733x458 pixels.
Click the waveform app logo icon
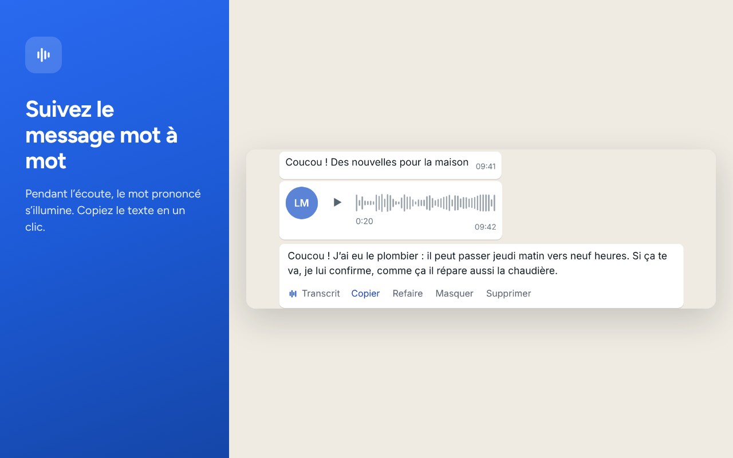(x=44, y=55)
